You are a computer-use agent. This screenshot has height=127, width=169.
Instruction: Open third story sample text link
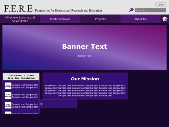pos(25,105)
